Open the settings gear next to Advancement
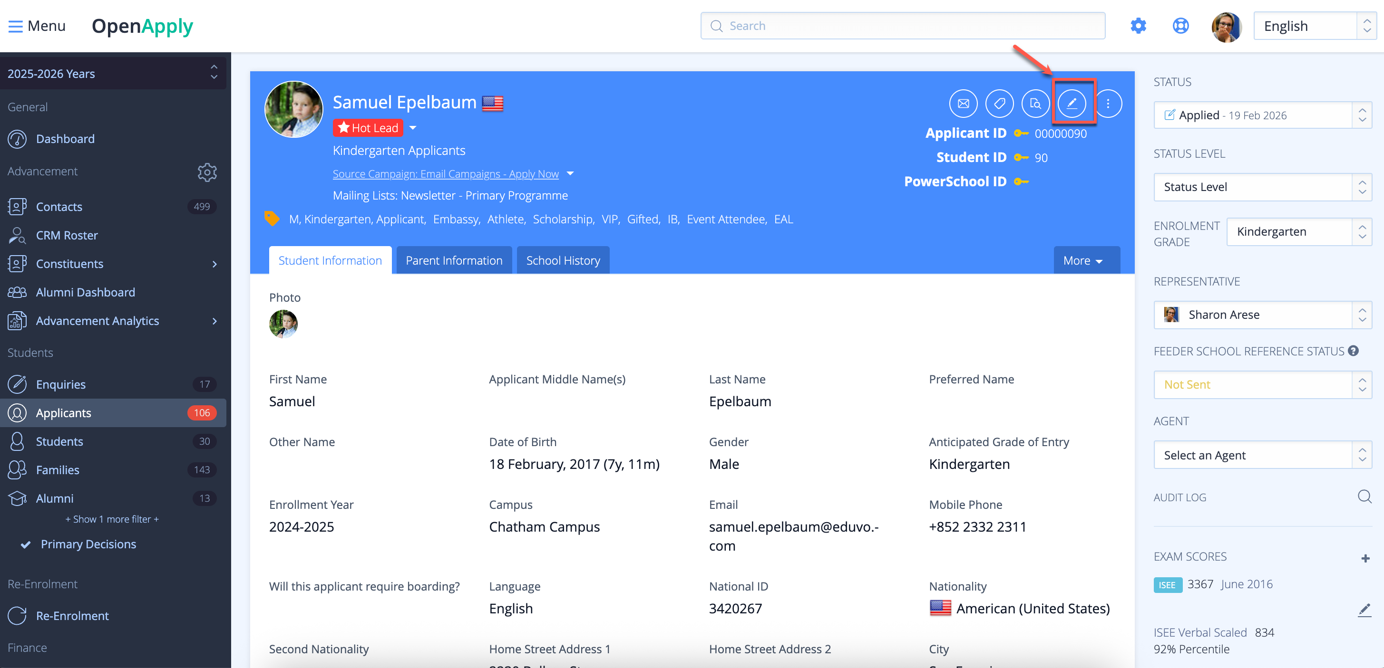 [207, 172]
